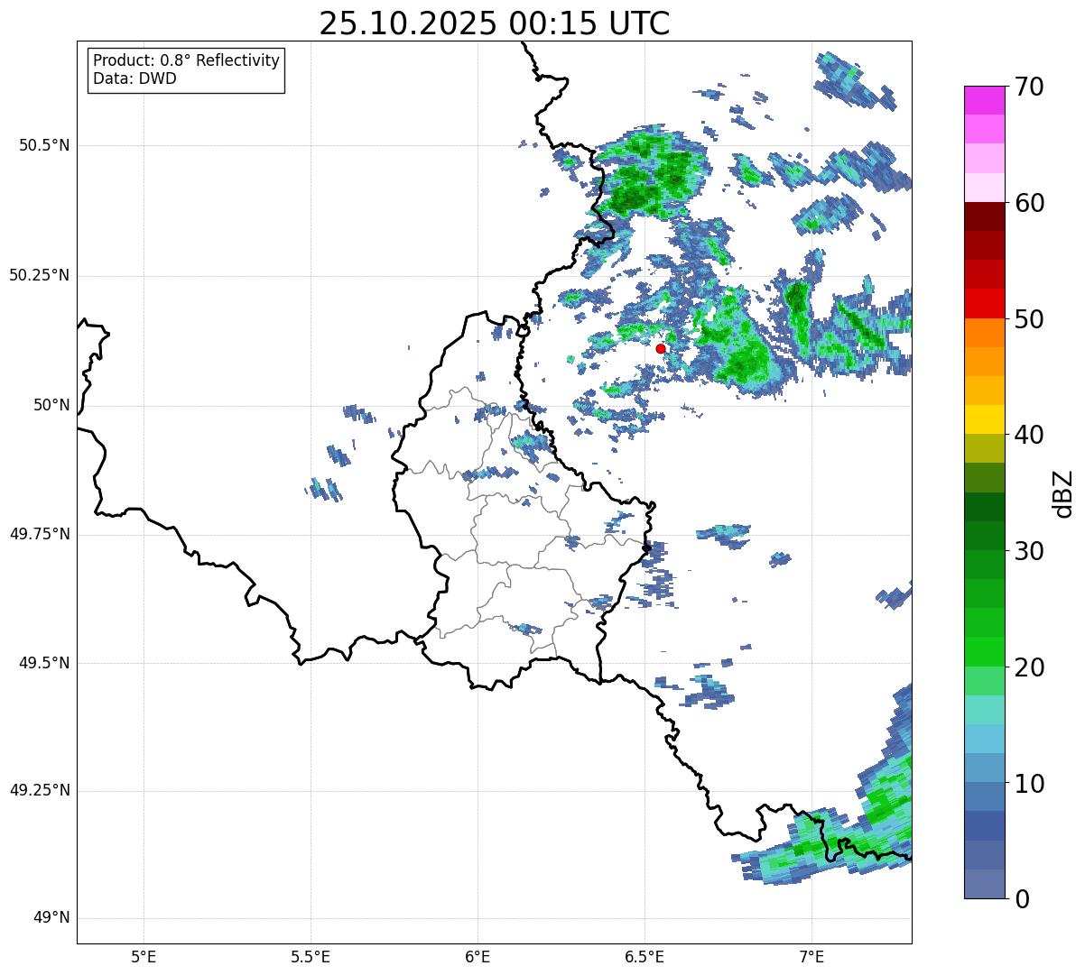
Task: Click the 6°E longitude label
Action: 478,957
